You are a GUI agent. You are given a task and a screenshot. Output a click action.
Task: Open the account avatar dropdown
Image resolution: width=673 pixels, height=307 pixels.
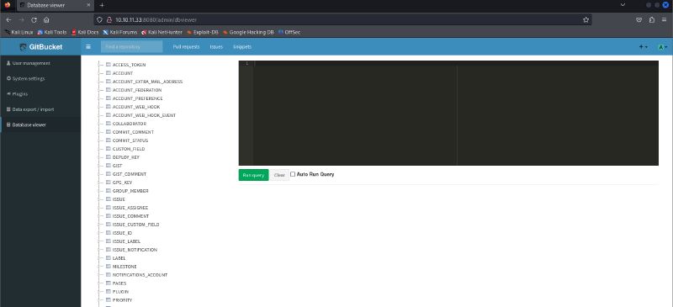[x=663, y=47]
